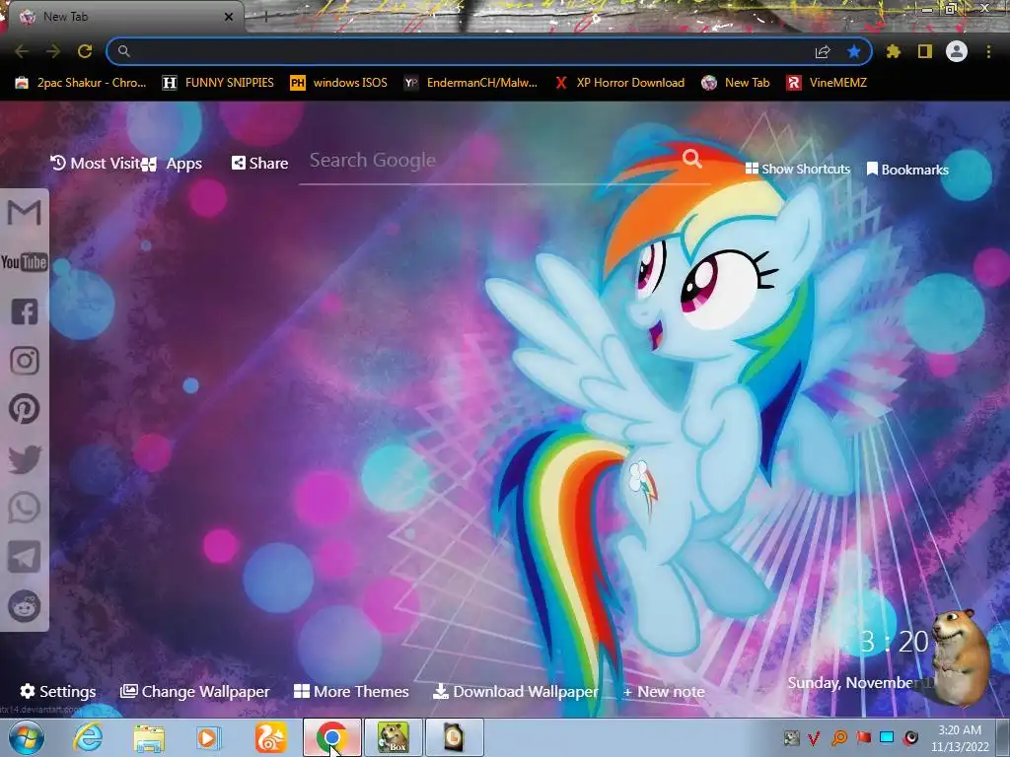Close the New Tab tab

pyautogui.click(x=229, y=17)
